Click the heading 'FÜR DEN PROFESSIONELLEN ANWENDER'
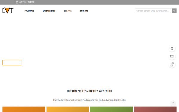 pyautogui.click(x=89, y=91)
